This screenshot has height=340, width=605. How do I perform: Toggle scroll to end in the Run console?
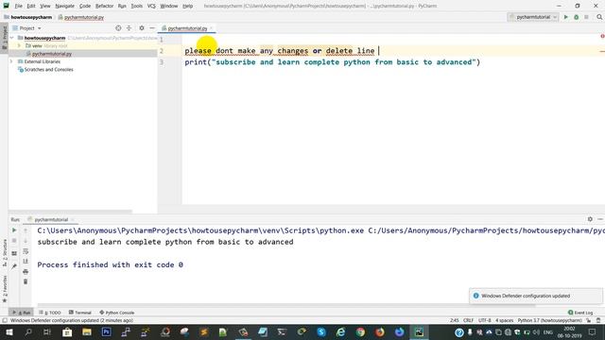[26, 261]
